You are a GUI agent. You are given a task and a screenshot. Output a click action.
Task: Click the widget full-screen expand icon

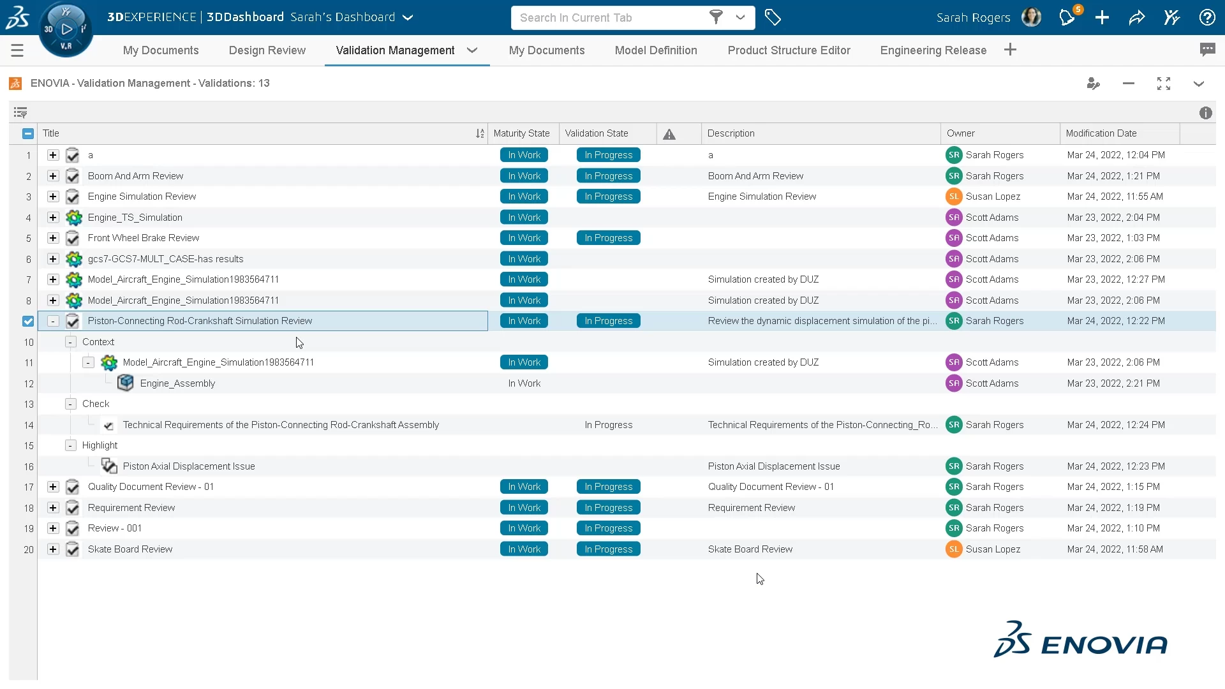[x=1164, y=84]
